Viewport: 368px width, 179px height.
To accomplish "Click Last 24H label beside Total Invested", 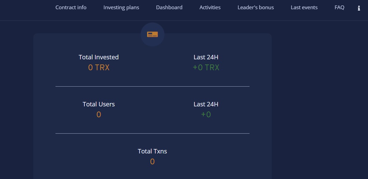I will click(206, 57).
